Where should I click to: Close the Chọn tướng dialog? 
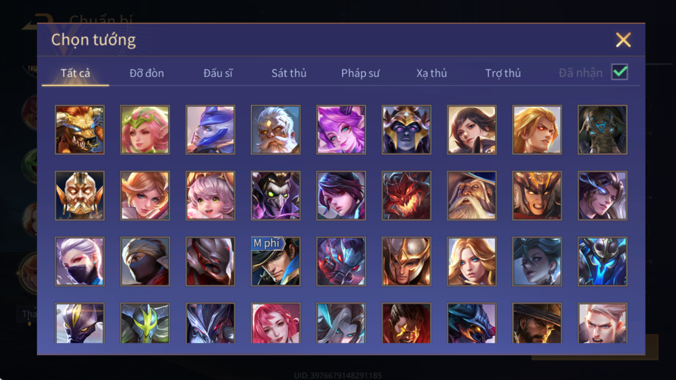tap(623, 40)
